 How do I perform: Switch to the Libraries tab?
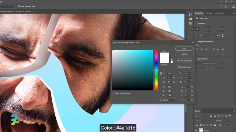click(x=209, y=13)
